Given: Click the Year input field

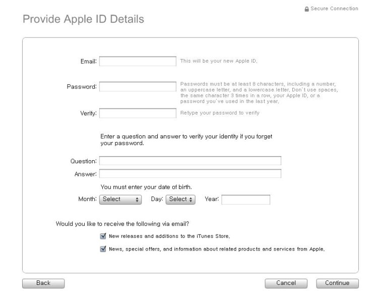Looking at the screenshot, I should point(246,200).
